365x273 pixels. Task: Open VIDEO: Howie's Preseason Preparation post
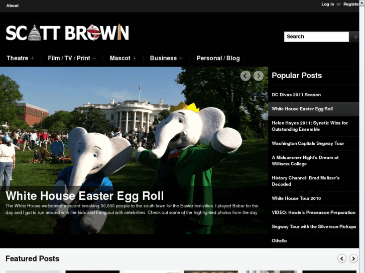tap(314, 212)
